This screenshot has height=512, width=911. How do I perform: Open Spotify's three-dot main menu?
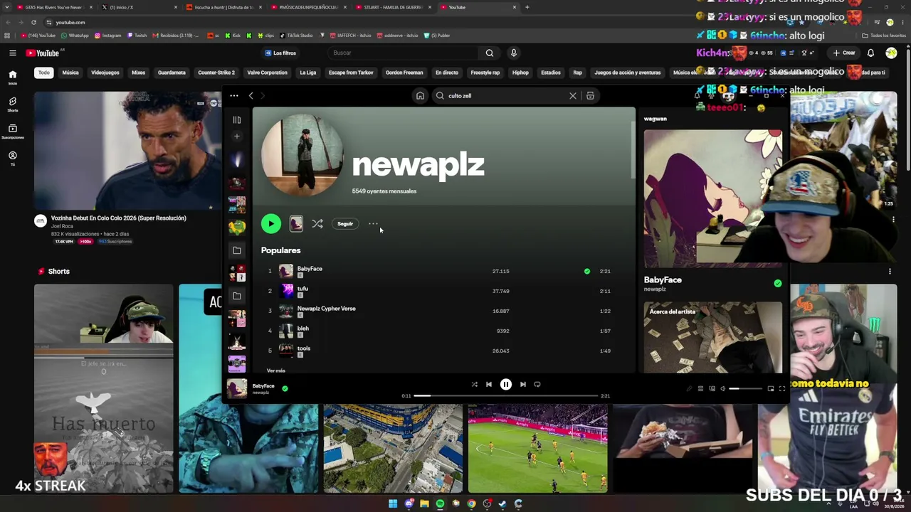click(233, 96)
